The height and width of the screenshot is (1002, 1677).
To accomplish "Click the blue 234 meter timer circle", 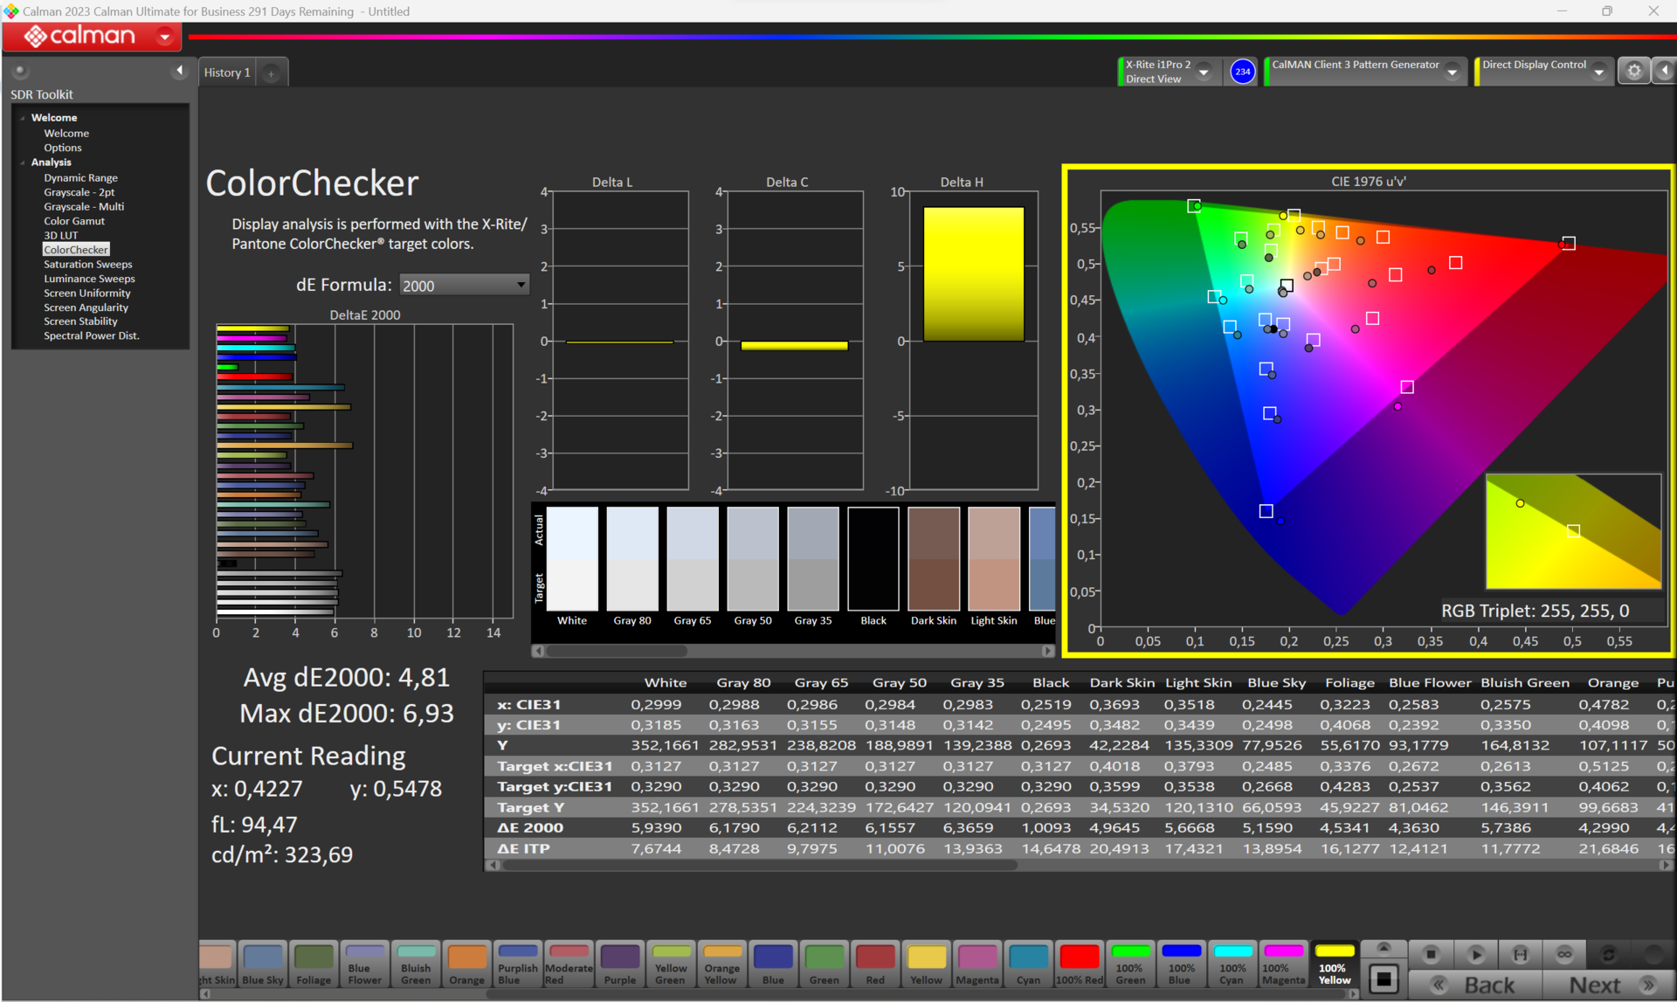I will point(1242,72).
